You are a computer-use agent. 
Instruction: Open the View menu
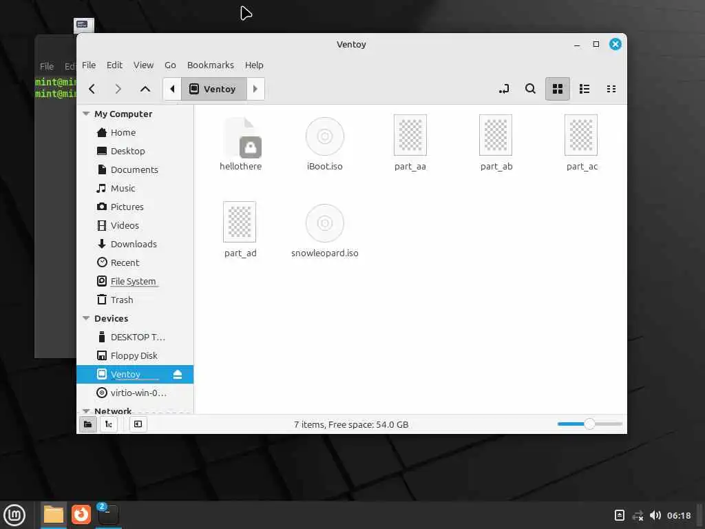tap(143, 65)
